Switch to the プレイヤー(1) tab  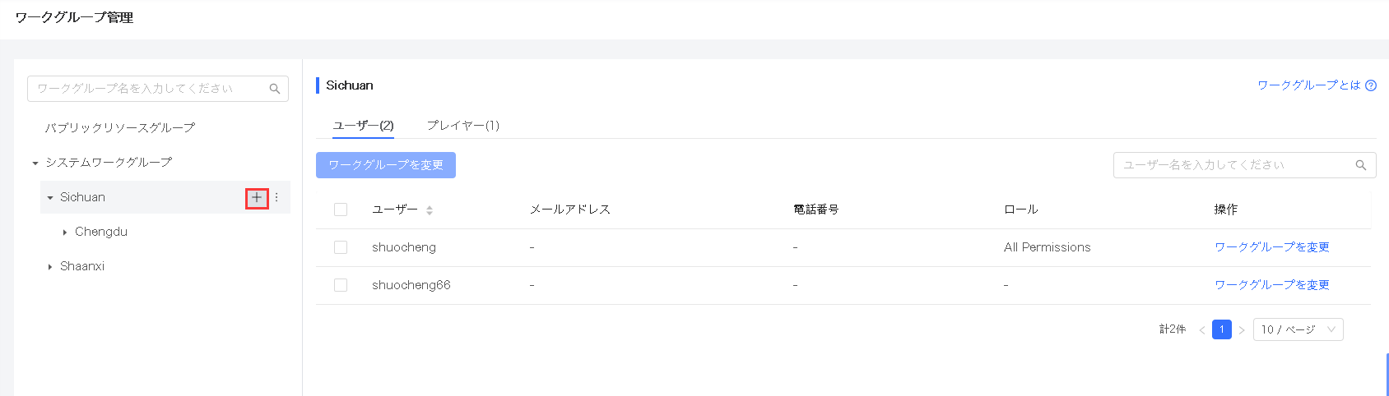(x=462, y=125)
